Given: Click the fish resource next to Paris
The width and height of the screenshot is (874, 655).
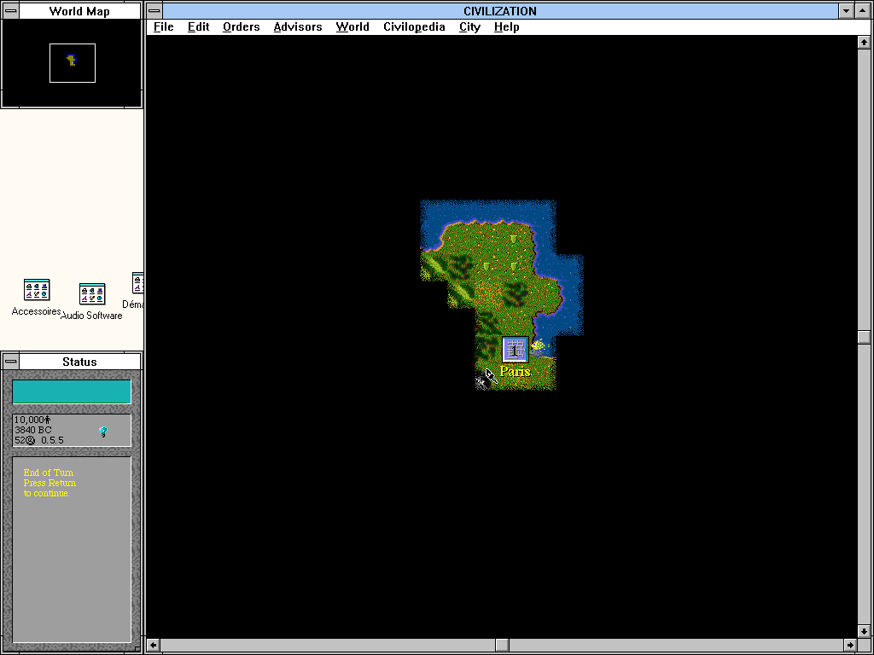Looking at the screenshot, I should [538, 346].
